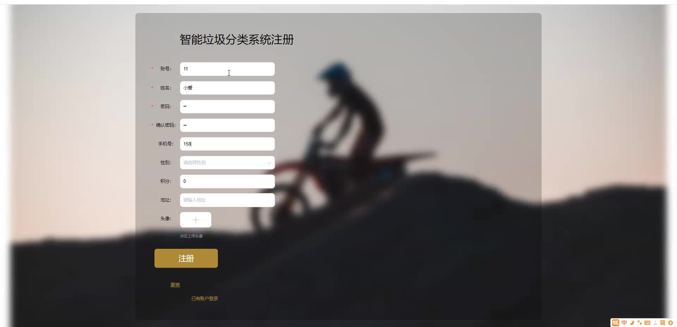Switch the 简 simplified/traditional icon
The image size is (677, 327).
pos(663,323)
